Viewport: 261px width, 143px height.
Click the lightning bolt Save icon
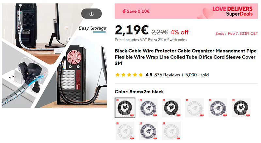123,11
